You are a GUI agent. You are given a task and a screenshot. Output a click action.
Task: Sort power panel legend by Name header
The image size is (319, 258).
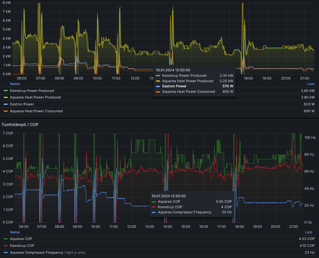[x=15, y=84]
